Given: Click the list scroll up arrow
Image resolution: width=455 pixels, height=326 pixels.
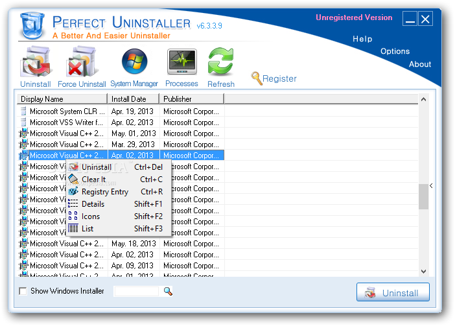Looking at the screenshot, I should click(423, 99).
